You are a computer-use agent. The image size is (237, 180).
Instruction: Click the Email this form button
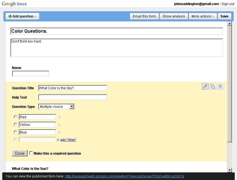click(144, 16)
